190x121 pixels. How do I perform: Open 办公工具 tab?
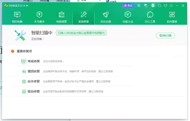150,17
